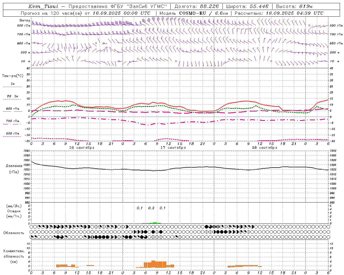Click the 'Ветер' wind panel label
This screenshot has width=344, height=275.
click(x=25, y=20)
